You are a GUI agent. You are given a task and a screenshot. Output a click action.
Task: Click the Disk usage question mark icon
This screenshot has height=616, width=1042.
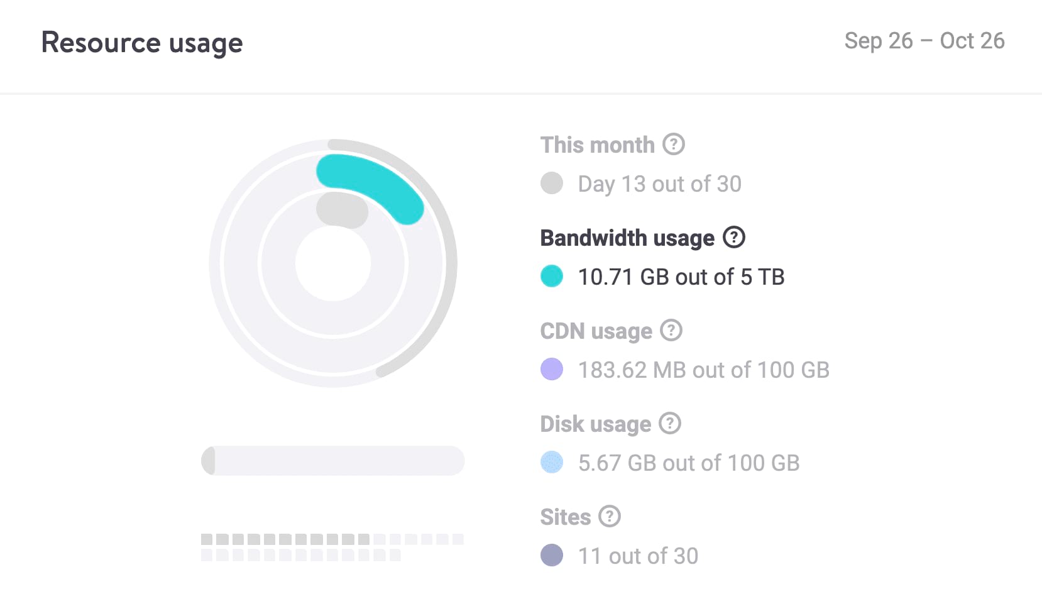(671, 424)
